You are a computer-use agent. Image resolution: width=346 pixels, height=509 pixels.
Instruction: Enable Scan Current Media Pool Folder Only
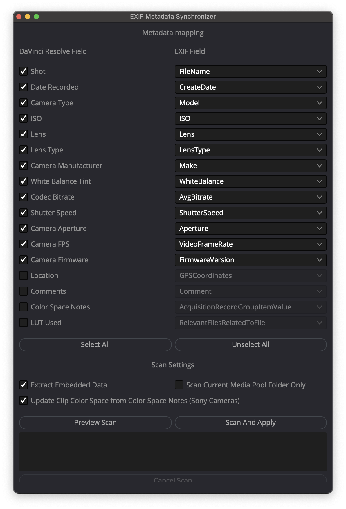(x=179, y=385)
